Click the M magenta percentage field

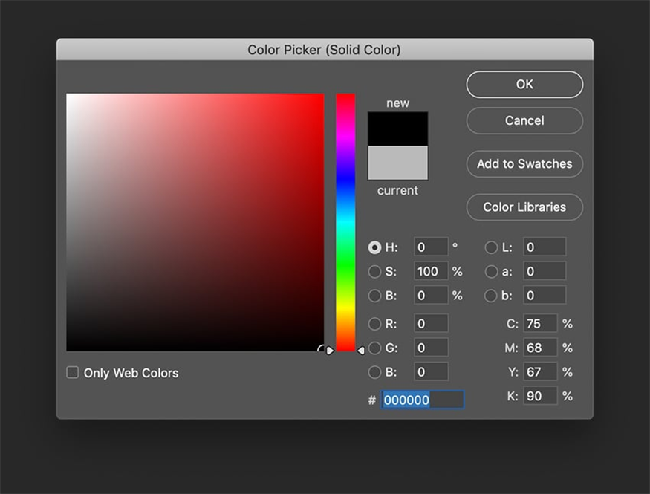(x=540, y=348)
